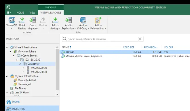Click the Virtual Infrastructure node icon

[12, 47]
